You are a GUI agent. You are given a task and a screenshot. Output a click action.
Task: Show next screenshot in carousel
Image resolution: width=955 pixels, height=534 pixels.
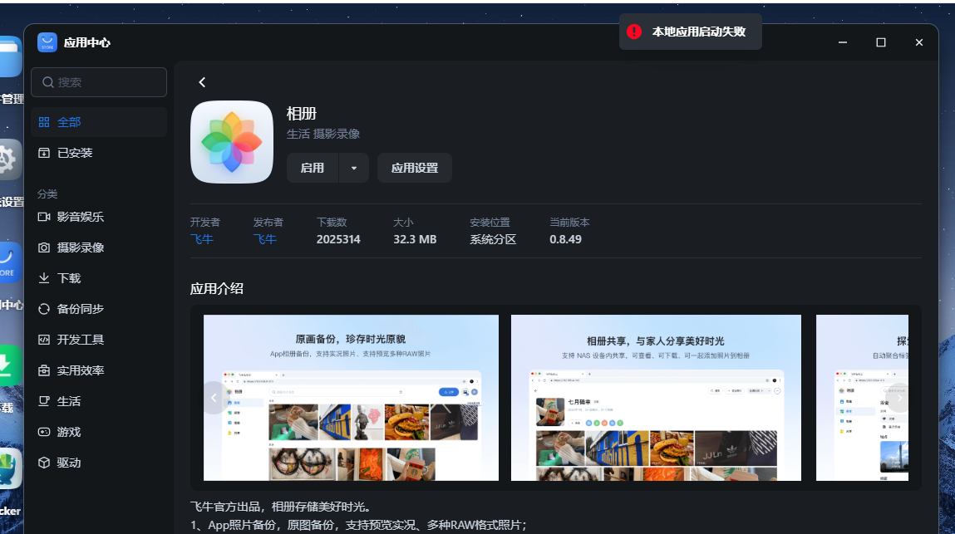pyautogui.click(x=899, y=399)
